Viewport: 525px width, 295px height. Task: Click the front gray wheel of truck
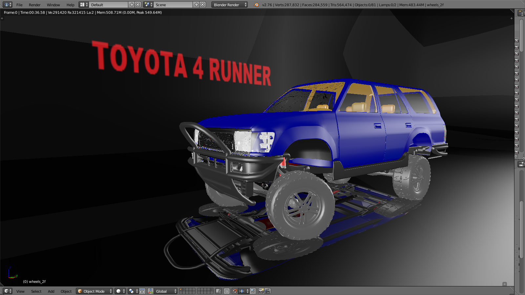tap(300, 205)
